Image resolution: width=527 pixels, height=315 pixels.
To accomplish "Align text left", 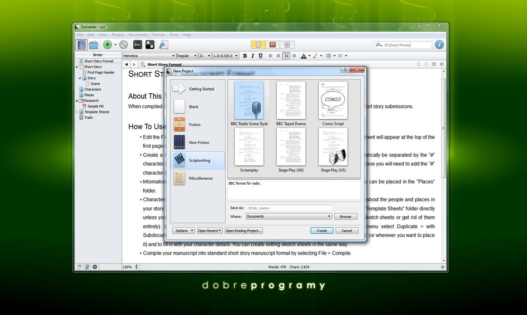I will (270, 56).
